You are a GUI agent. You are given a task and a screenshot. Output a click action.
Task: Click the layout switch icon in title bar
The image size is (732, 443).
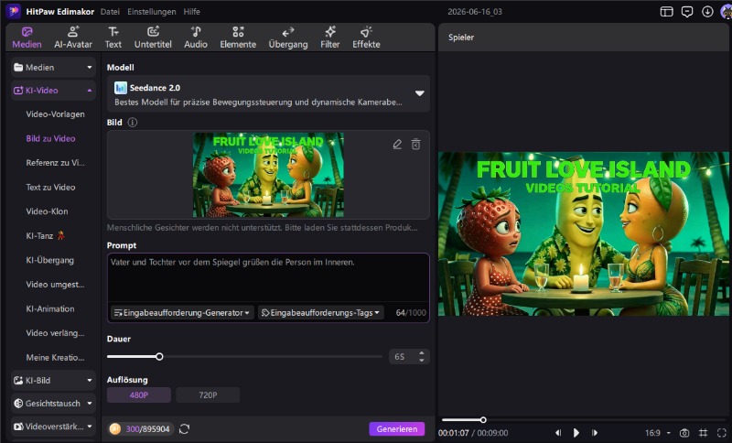pyautogui.click(x=667, y=12)
